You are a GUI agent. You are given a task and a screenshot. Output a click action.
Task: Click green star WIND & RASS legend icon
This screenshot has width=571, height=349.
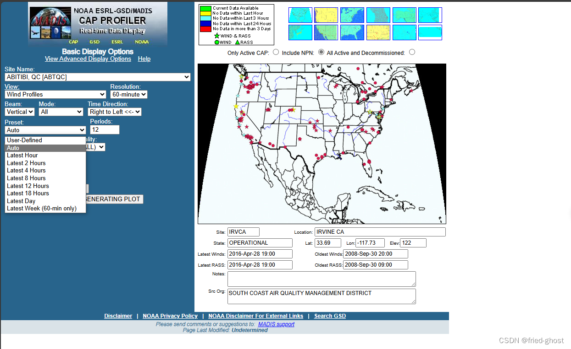(x=217, y=36)
